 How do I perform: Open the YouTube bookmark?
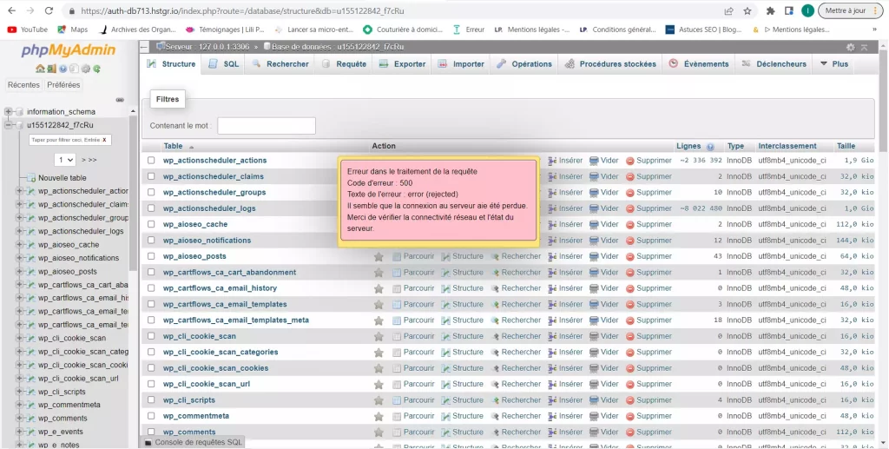pyautogui.click(x=27, y=30)
